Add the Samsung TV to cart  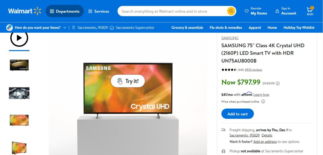pos(238,114)
